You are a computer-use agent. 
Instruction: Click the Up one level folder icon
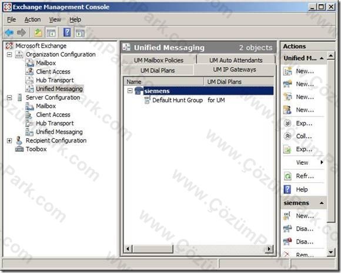pyautogui.click(x=38, y=33)
